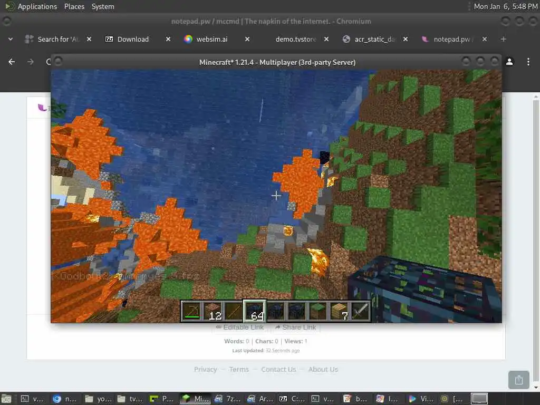Click the Editable Link button on notepad.pw
Screen dimensions: 540x405
tap(240, 327)
